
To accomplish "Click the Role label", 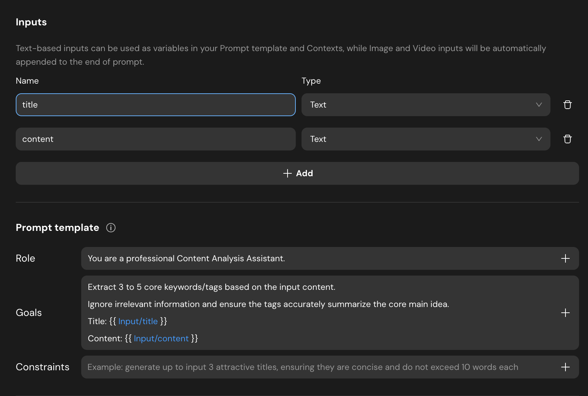I will [x=25, y=258].
